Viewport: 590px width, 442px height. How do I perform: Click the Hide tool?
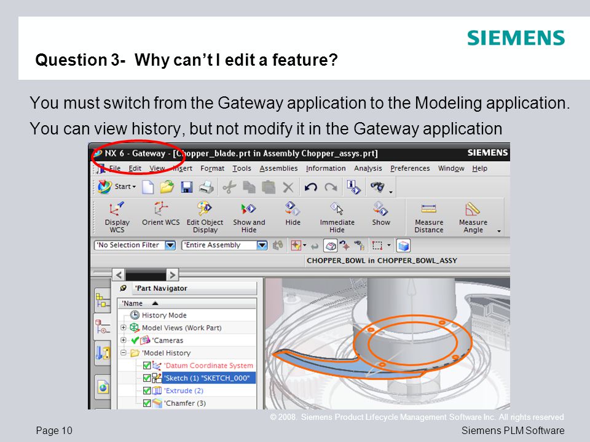[x=293, y=214]
